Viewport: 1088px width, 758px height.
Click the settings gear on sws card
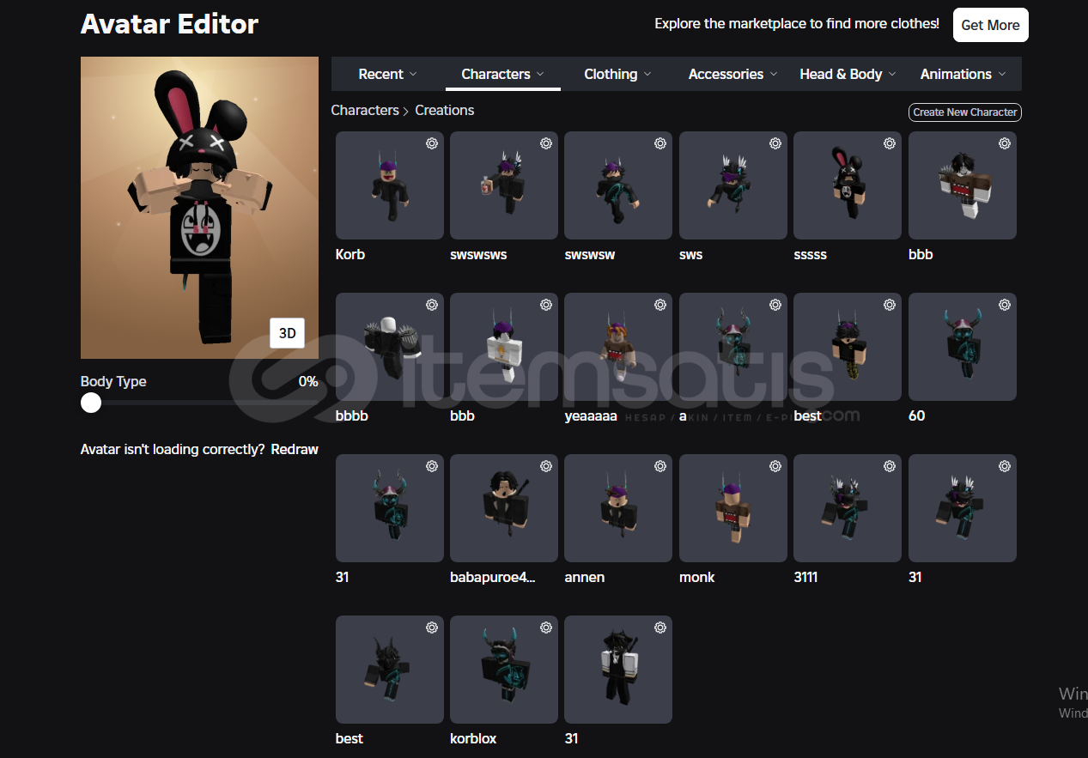[775, 143]
